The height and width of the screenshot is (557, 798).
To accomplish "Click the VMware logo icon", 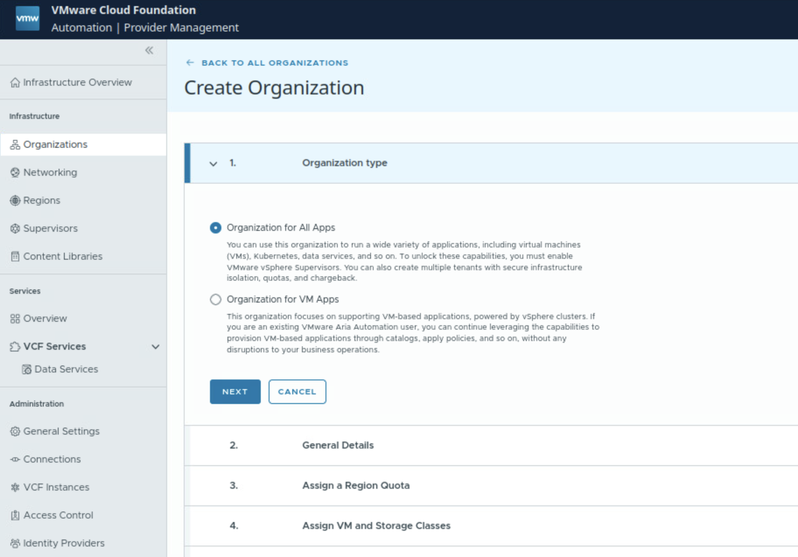I will [27, 19].
